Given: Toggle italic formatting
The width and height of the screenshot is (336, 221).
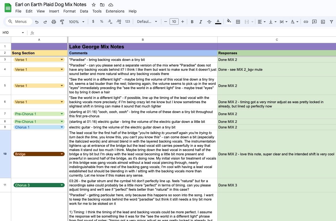Looking at the screenshot, I should click(x=200, y=22).
